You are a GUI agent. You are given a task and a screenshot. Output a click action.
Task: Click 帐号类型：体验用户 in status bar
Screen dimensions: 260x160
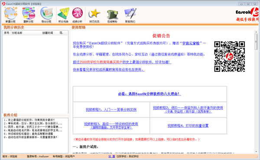[x=64, y=157]
